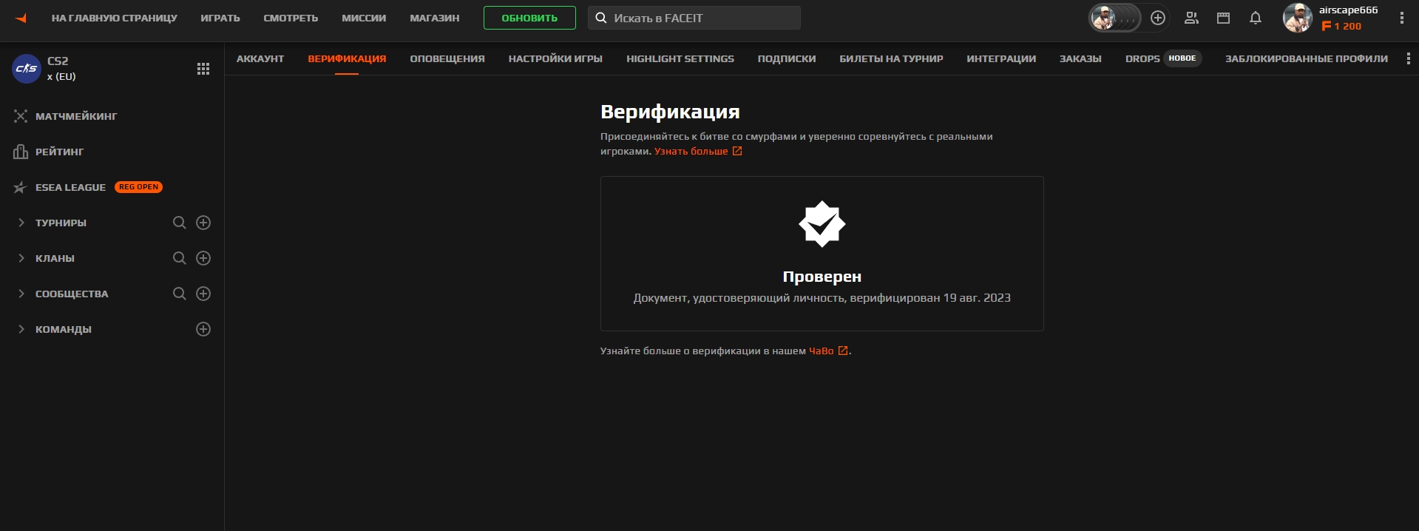Search tournaments with the magnifier icon
This screenshot has width=1419, height=531.
(179, 223)
